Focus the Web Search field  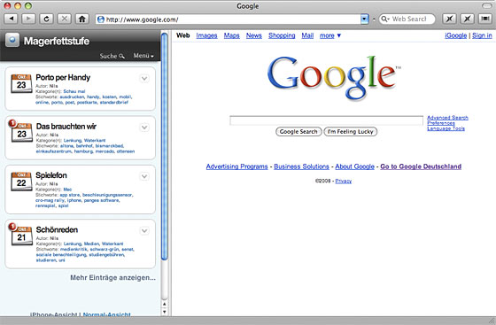[x=407, y=19]
